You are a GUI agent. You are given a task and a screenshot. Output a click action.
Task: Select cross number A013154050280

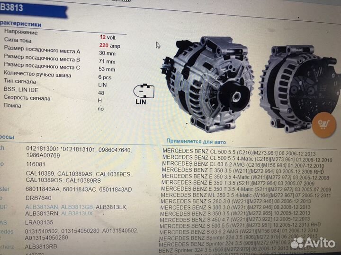click(x=46, y=238)
